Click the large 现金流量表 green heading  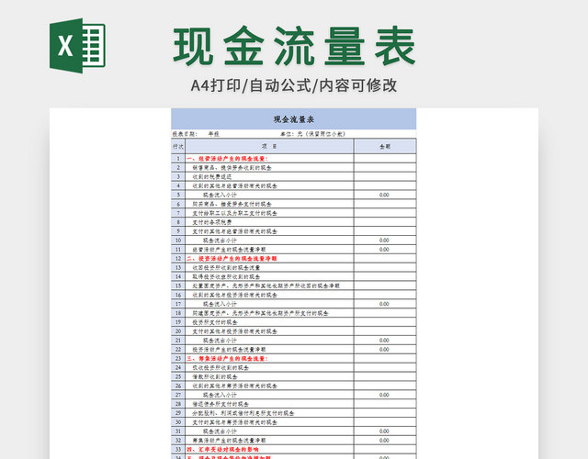tap(294, 46)
